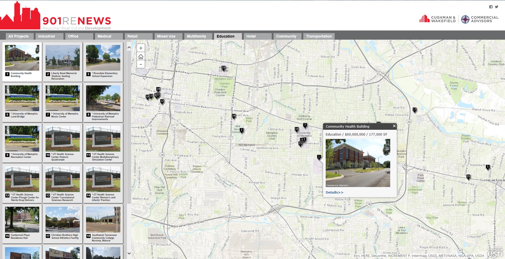Reset map to home extent

click(x=141, y=56)
